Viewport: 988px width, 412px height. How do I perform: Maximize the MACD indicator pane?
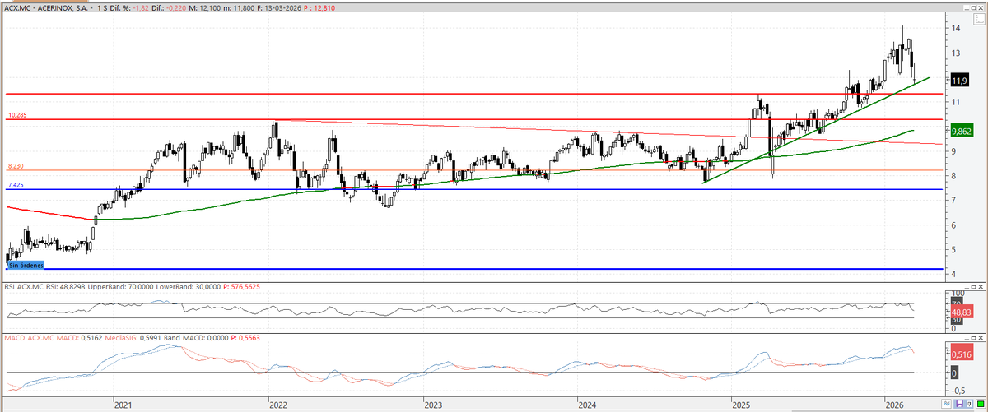[x=973, y=338]
